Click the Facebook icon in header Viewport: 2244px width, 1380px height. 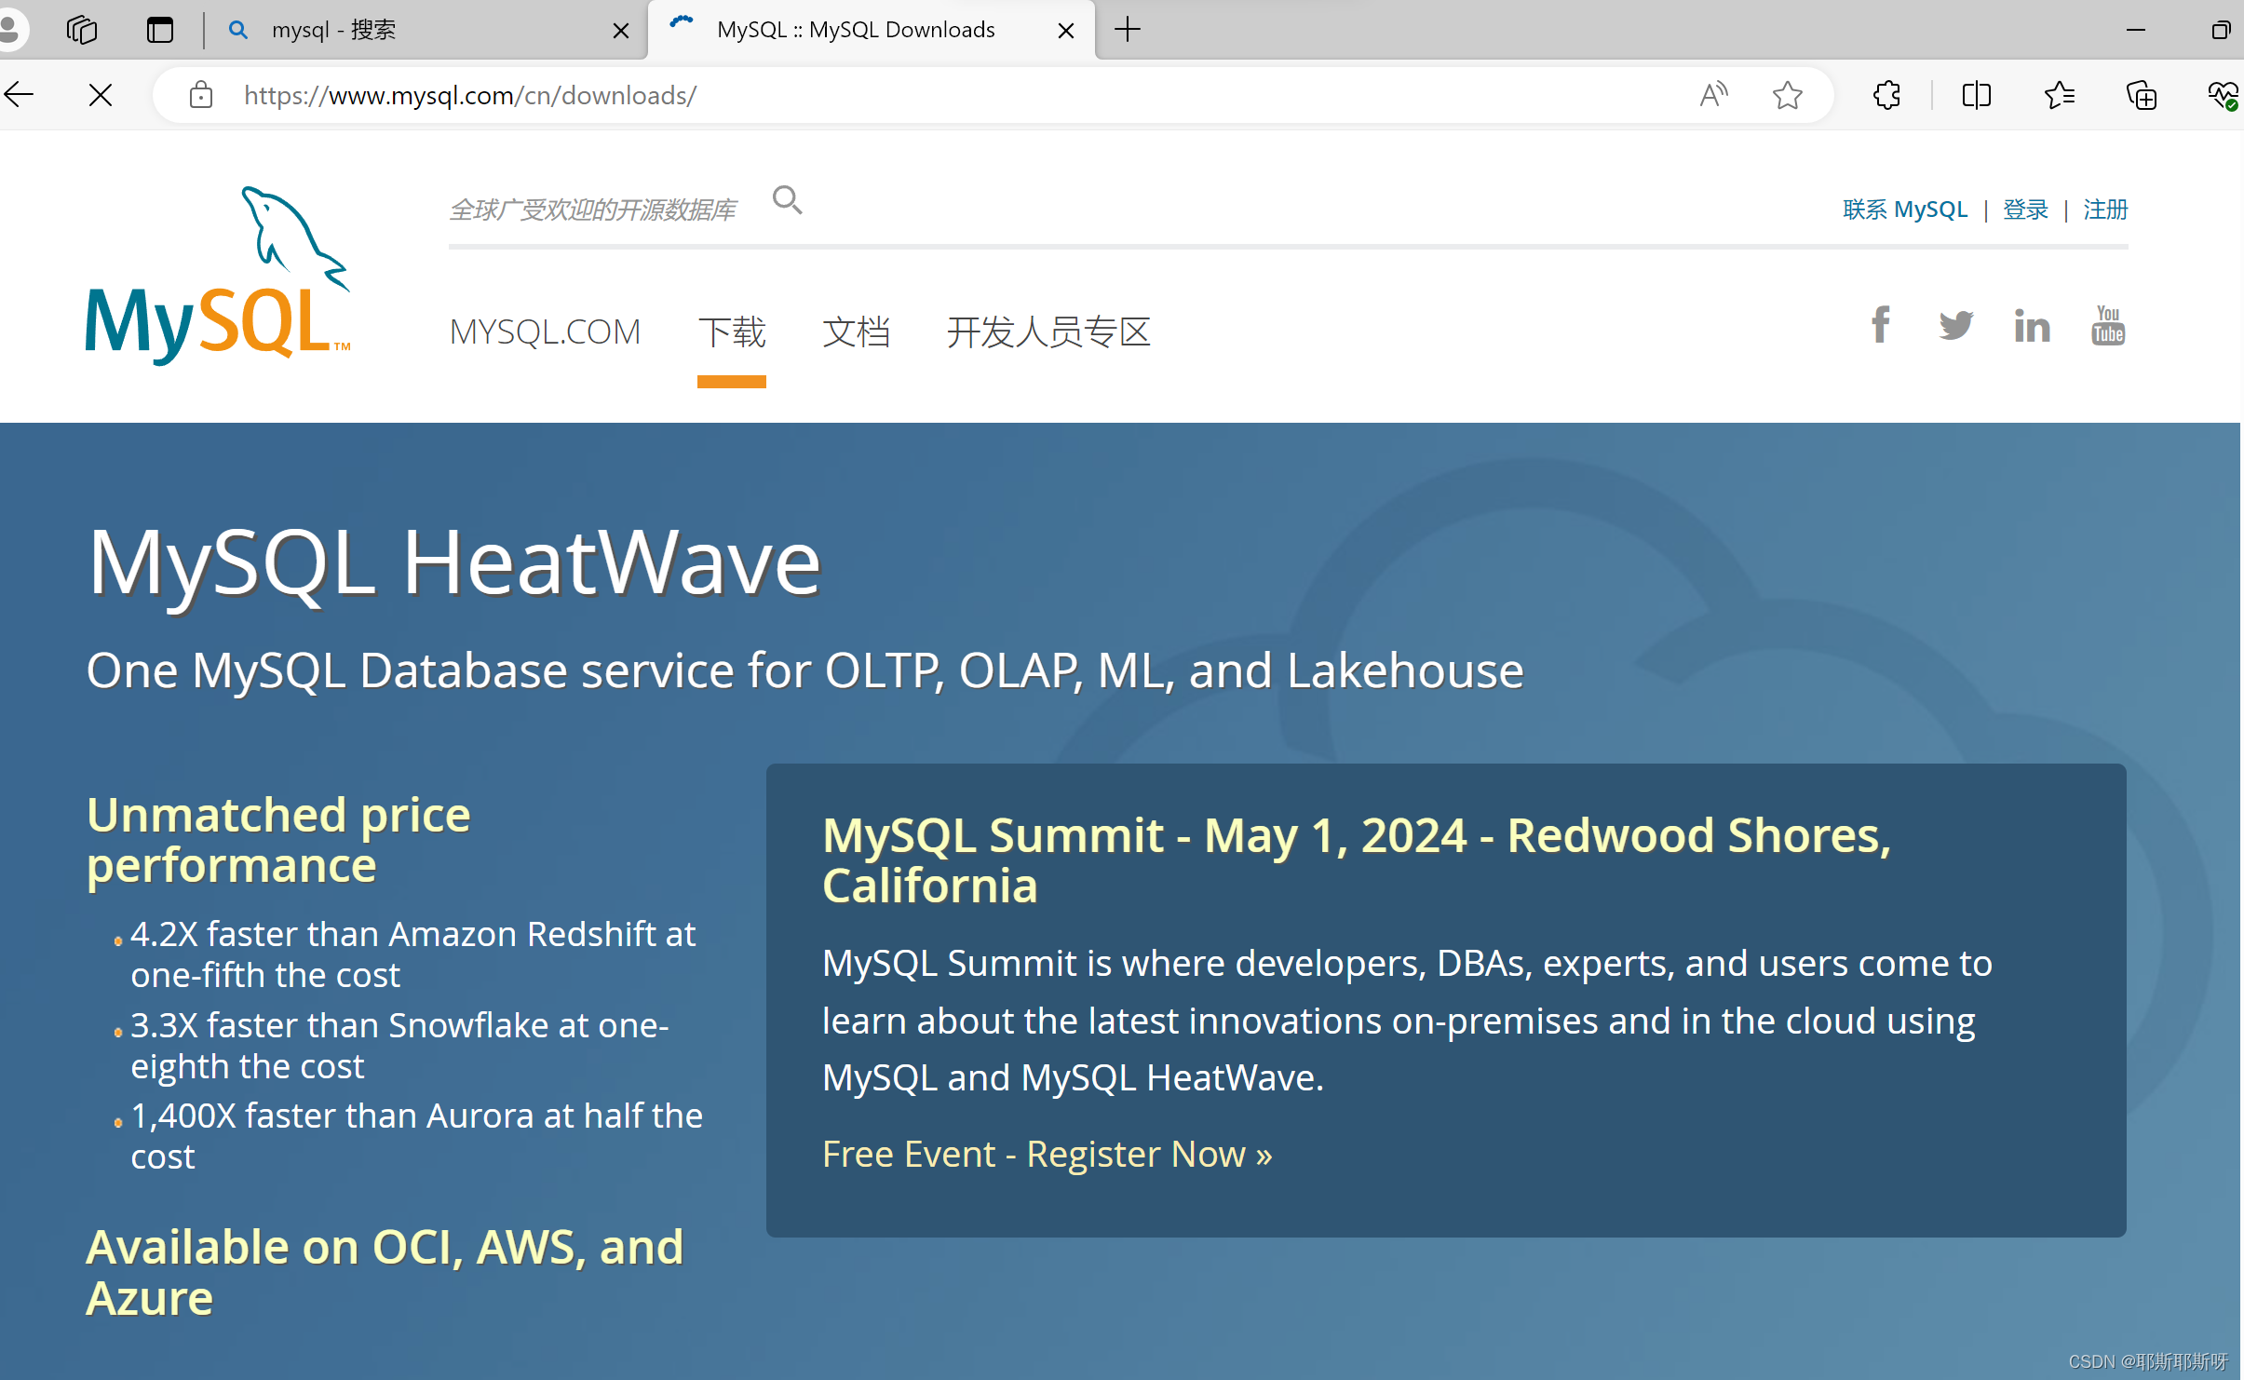pos(1880,325)
